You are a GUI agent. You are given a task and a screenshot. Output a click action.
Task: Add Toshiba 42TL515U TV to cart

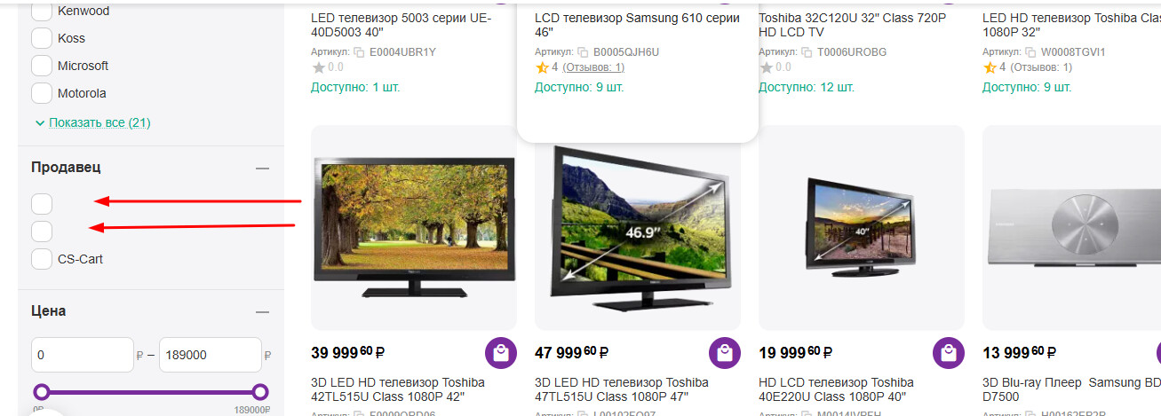501,353
